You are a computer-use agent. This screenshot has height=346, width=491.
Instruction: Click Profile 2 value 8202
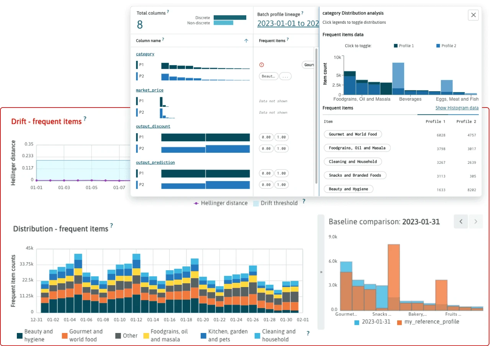(x=471, y=190)
